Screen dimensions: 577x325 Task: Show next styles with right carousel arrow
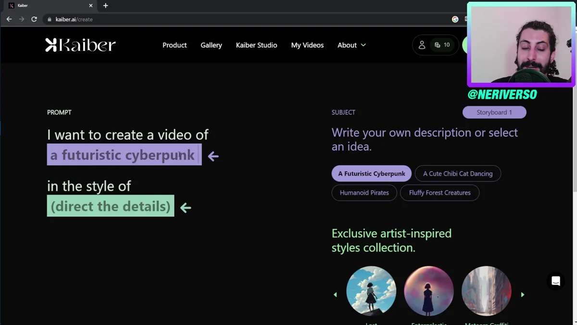pyautogui.click(x=523, y=295)
